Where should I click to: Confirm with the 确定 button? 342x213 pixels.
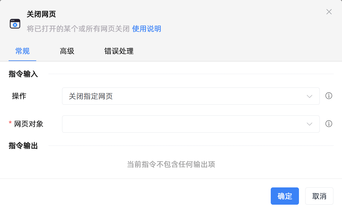tap(284, 196)
